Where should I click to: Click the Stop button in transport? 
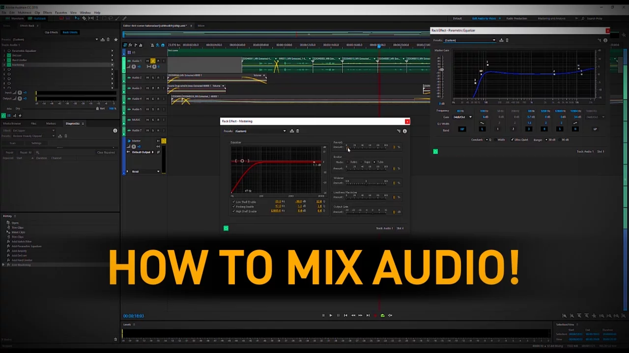323,316
